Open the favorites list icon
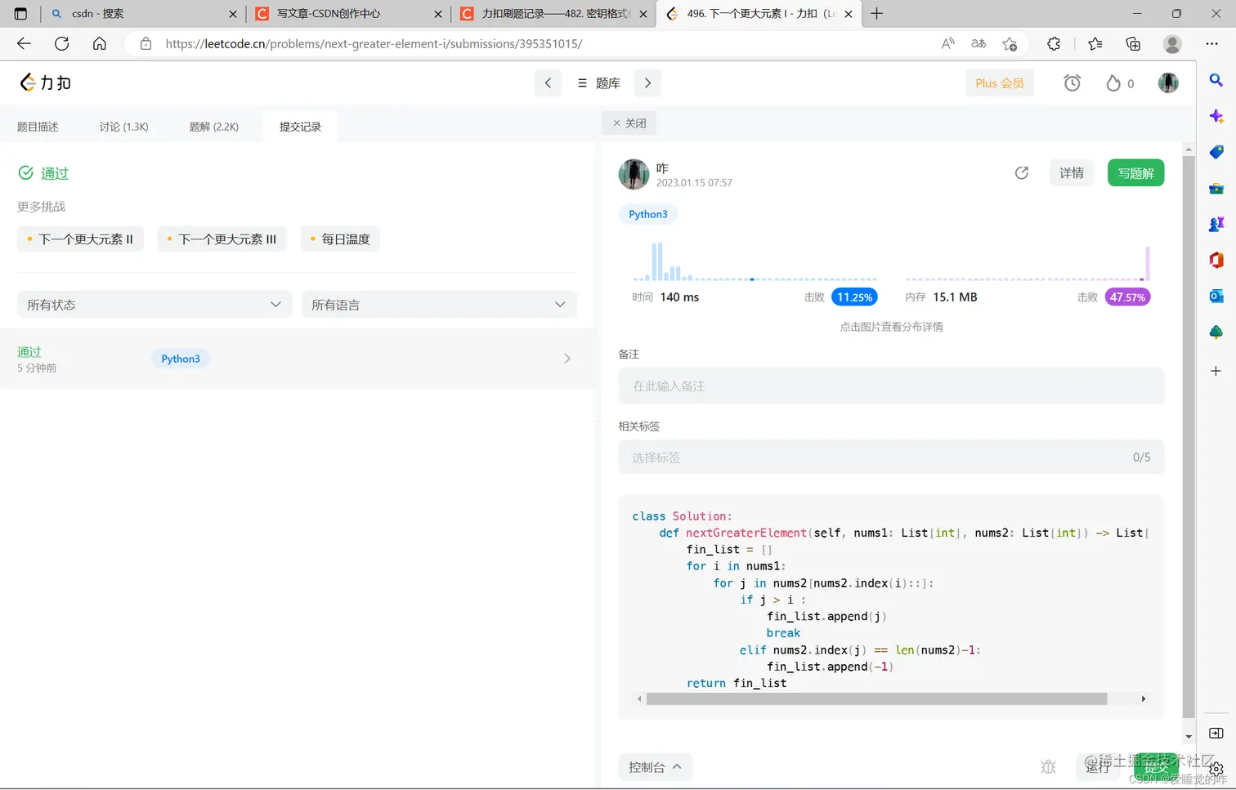 [x=1095, y=44]
